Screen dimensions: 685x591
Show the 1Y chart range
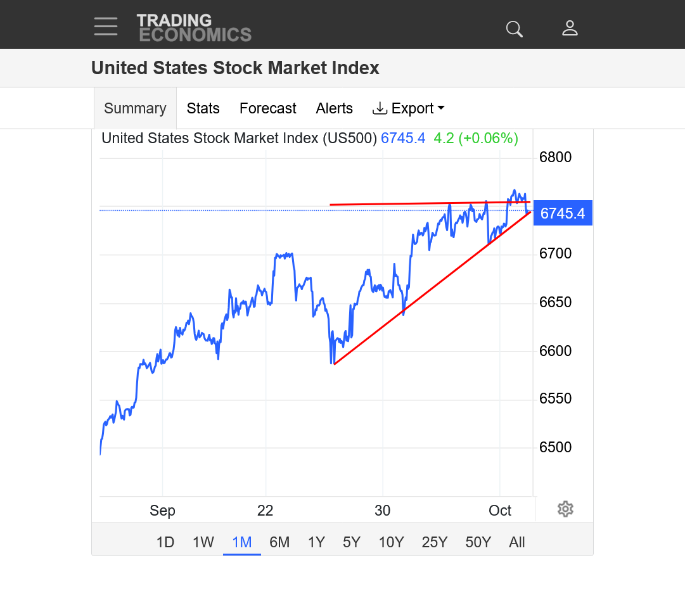tap(316, 542)
